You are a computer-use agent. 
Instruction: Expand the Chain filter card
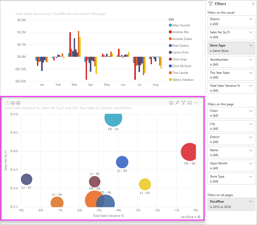click(250, 111)
